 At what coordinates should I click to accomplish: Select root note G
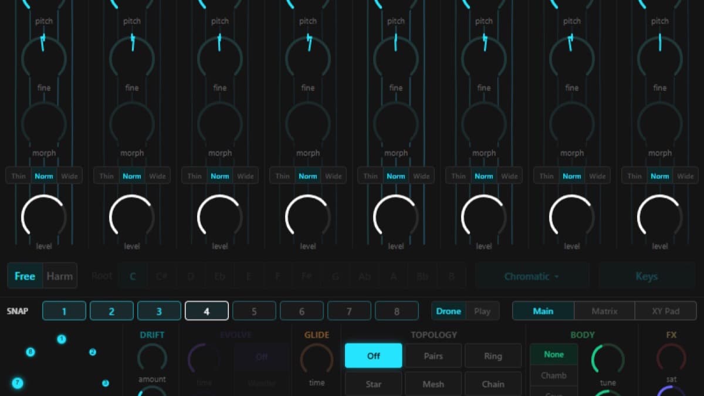[336, 276]
